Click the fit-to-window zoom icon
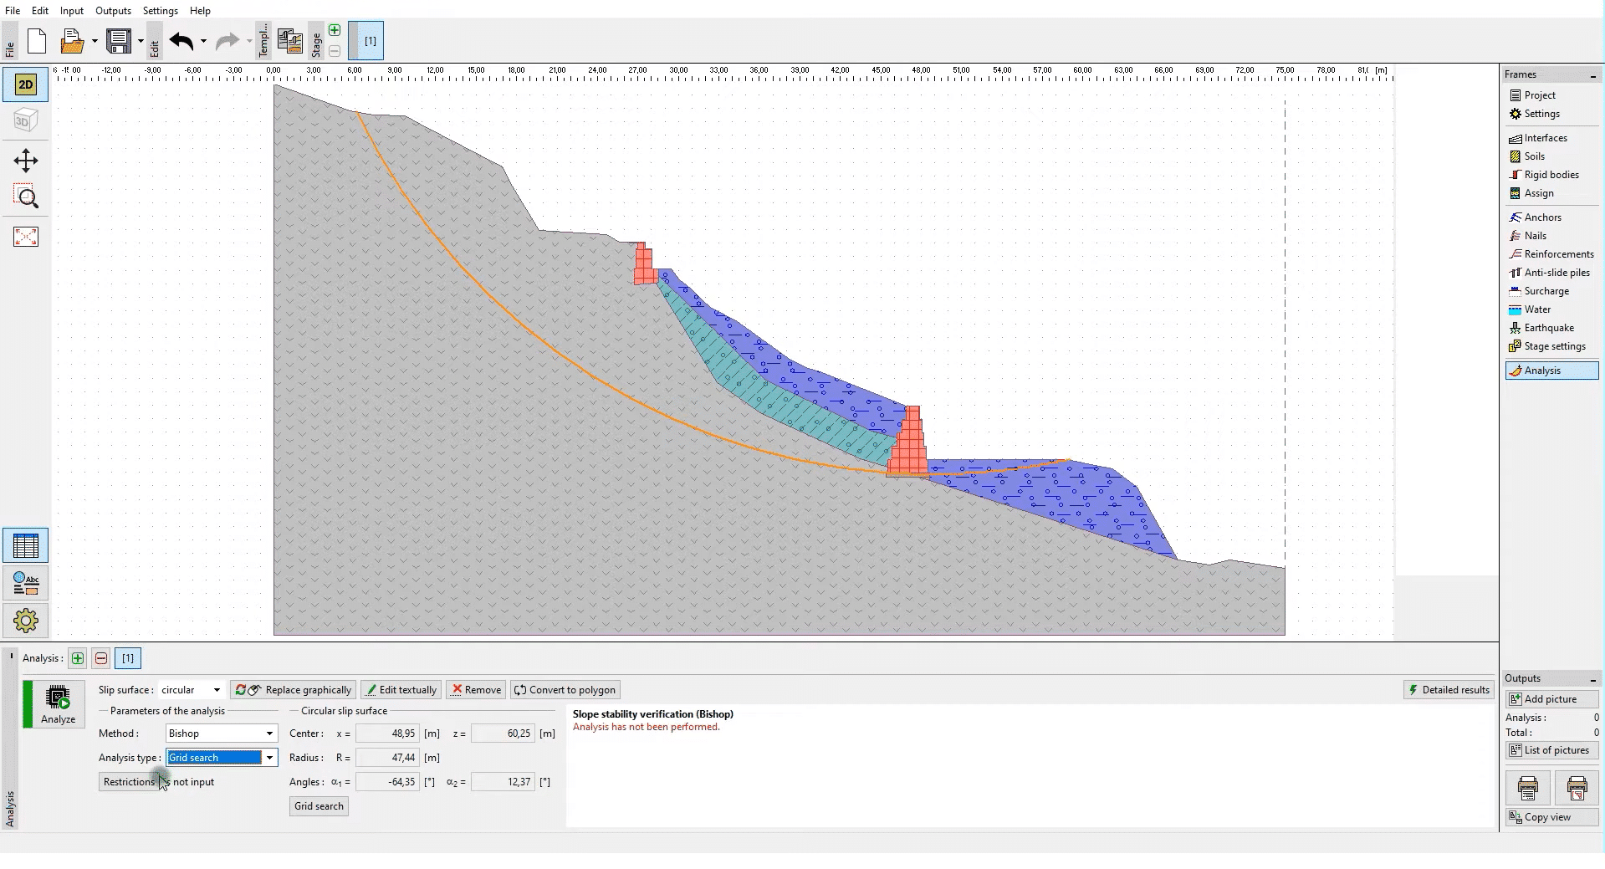 tap(25, 237)
